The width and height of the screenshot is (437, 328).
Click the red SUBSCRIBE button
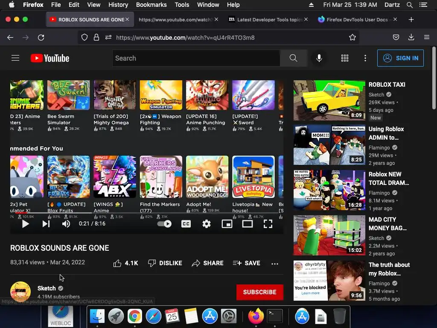260,292
